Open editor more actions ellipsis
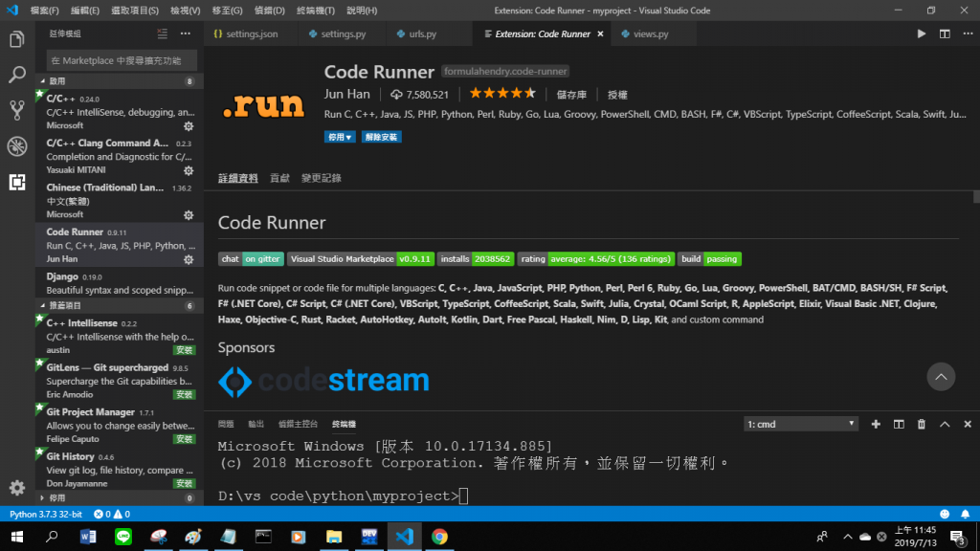Viewport: 980px width, 551px height. tap(968, 33)
